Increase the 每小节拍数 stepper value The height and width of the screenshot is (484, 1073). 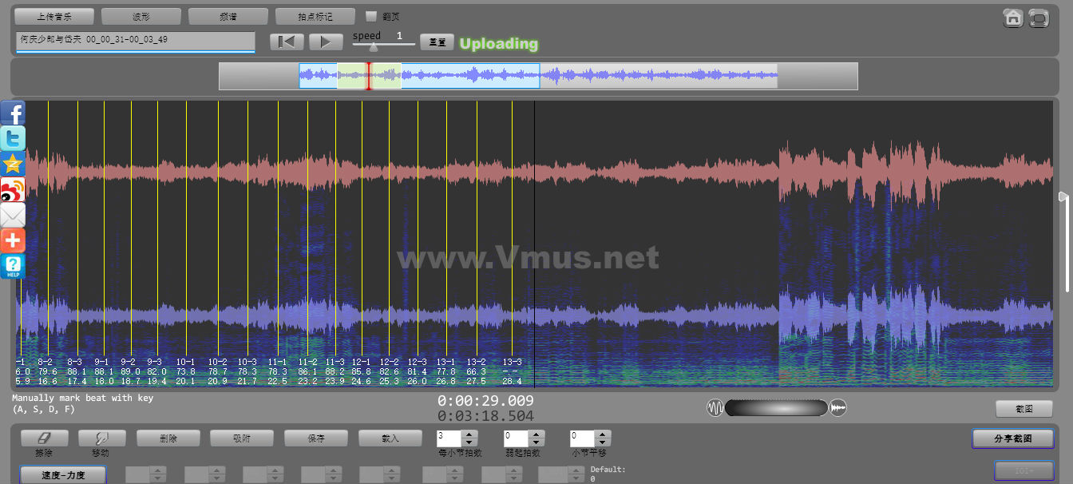point(469,434)
